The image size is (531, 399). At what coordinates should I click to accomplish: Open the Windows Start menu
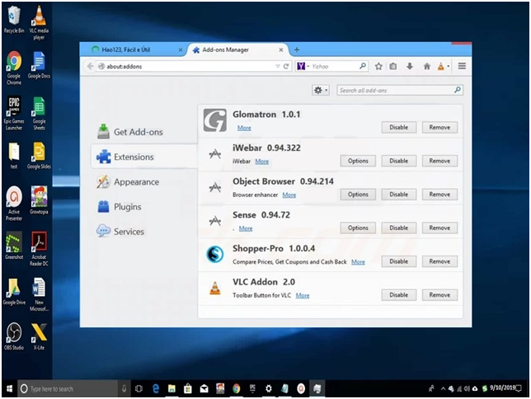coord(10,388)
